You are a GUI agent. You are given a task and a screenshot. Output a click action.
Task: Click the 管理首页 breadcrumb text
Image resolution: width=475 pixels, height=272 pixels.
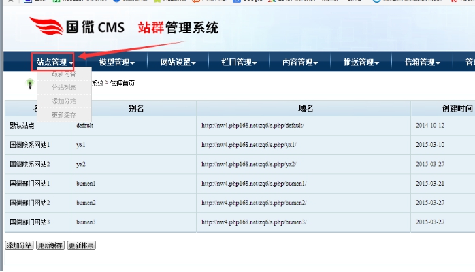coord(122,84)
